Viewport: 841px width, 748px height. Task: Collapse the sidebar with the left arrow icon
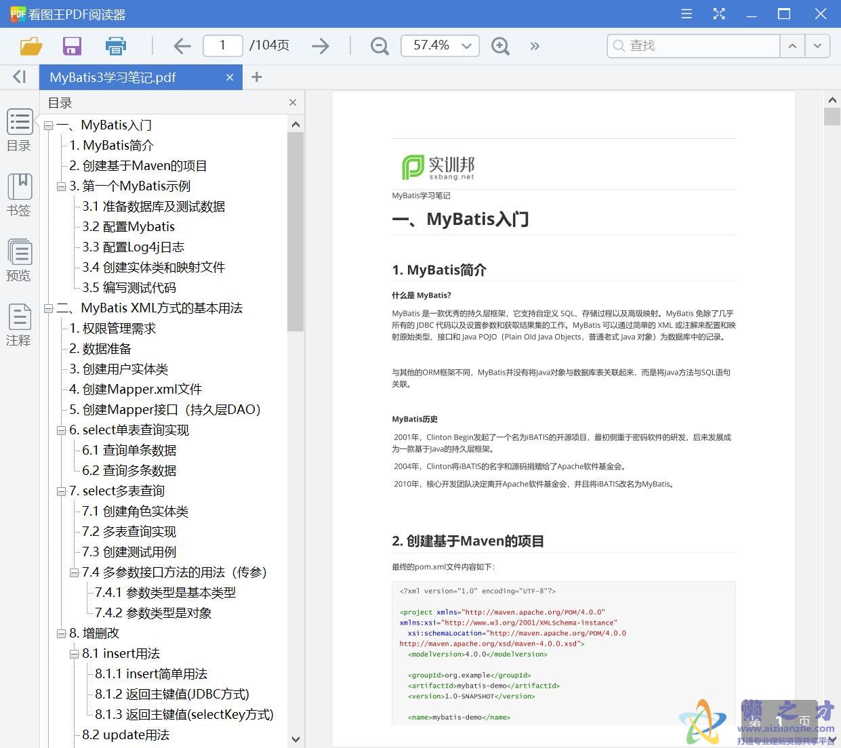[19, 77]
